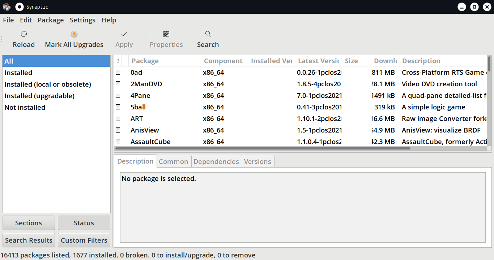
Task: Click the package list horizontal scrollbar
Action: [263, 148]
